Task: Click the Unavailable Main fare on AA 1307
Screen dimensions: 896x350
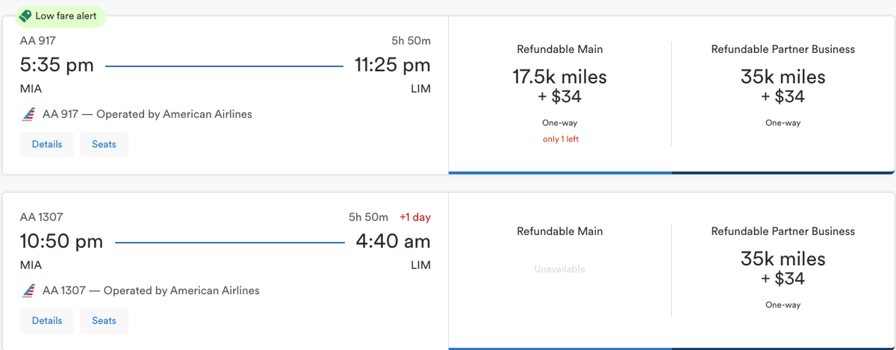Action: 560,269
